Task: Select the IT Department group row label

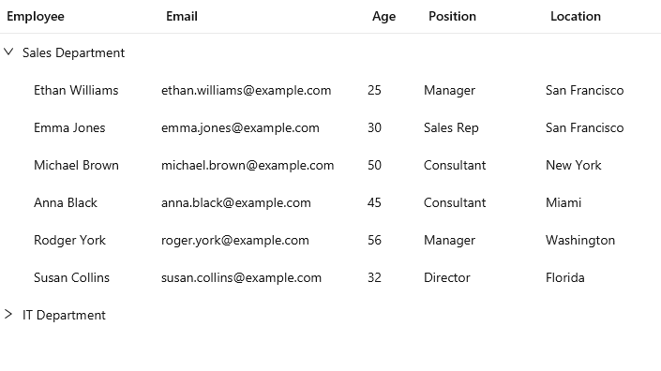Action: (64, 315)
